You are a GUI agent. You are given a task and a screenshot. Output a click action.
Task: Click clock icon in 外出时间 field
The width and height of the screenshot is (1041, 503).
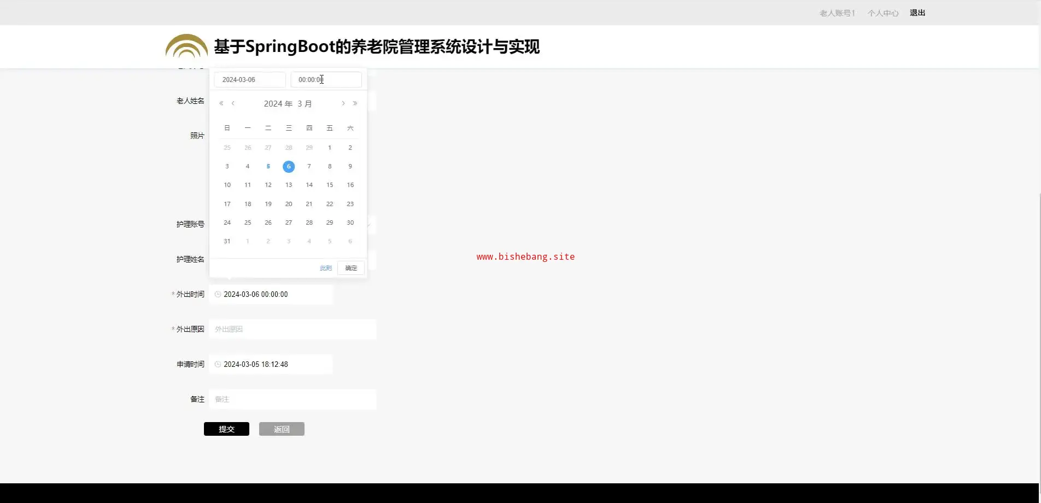tap(218, 294)
